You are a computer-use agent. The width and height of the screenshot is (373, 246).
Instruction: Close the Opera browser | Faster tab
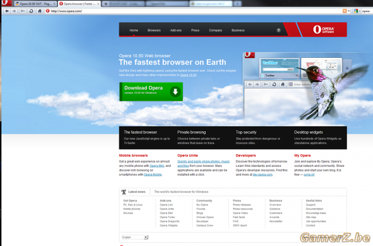click(98, 4)
